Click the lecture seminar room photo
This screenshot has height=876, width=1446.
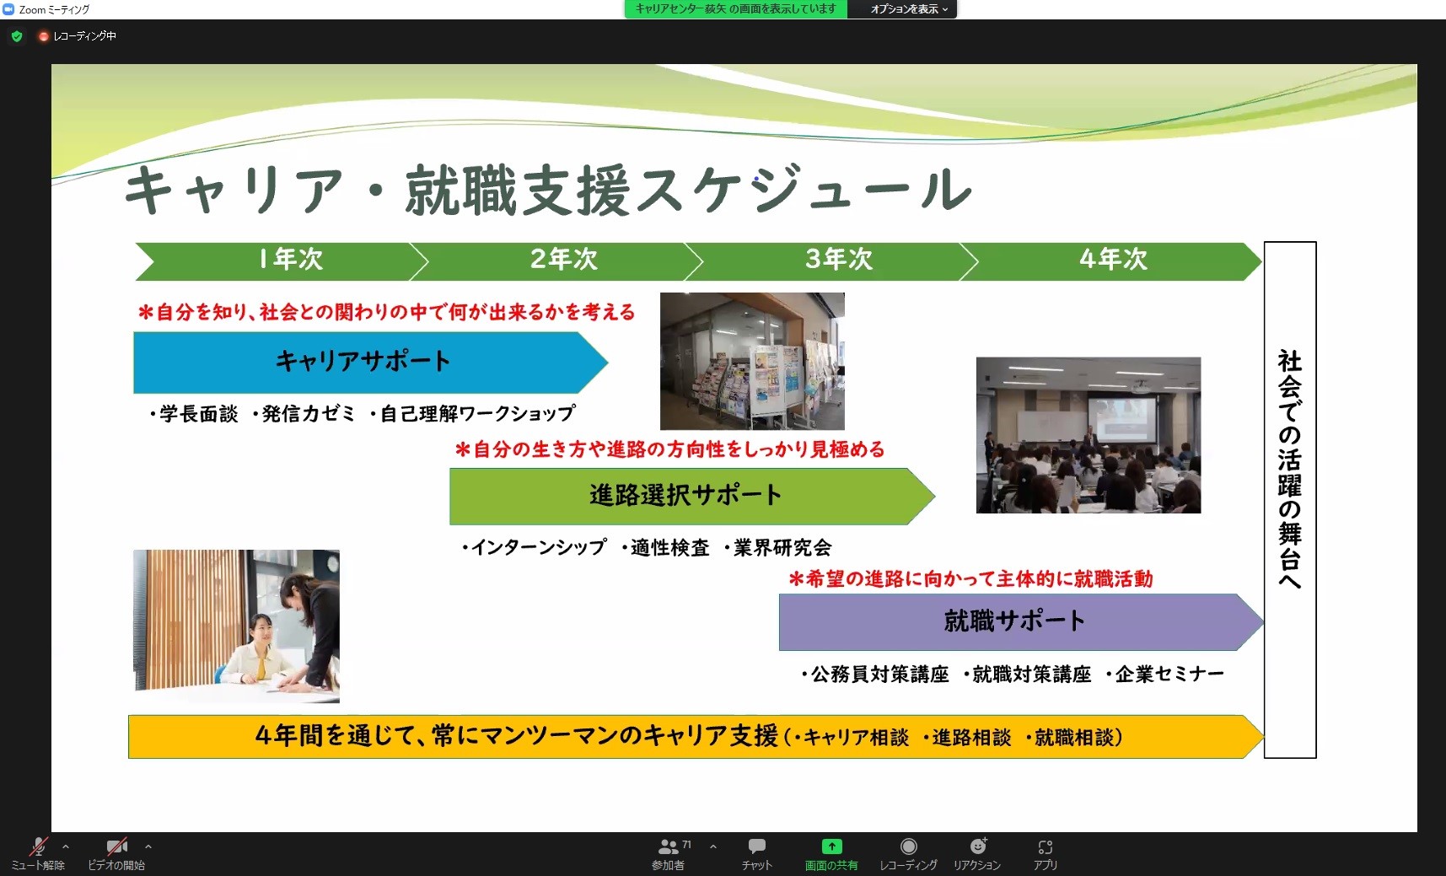coord(1089,435)
